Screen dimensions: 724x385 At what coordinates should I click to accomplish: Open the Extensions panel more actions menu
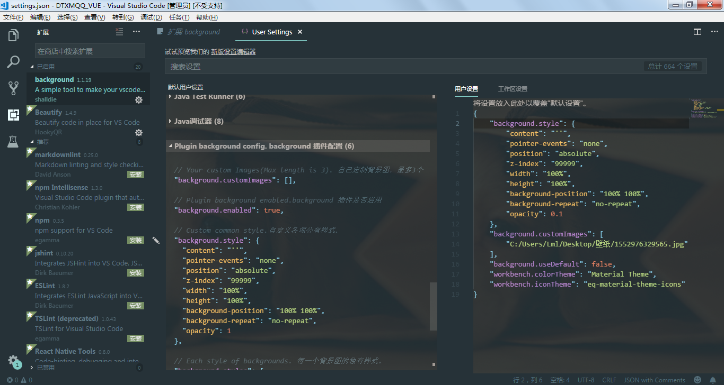point(136,32)
